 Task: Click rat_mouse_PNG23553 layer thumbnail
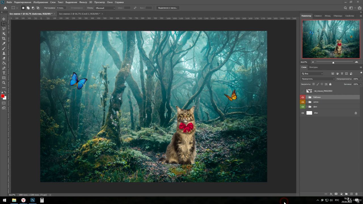[309, 91]
